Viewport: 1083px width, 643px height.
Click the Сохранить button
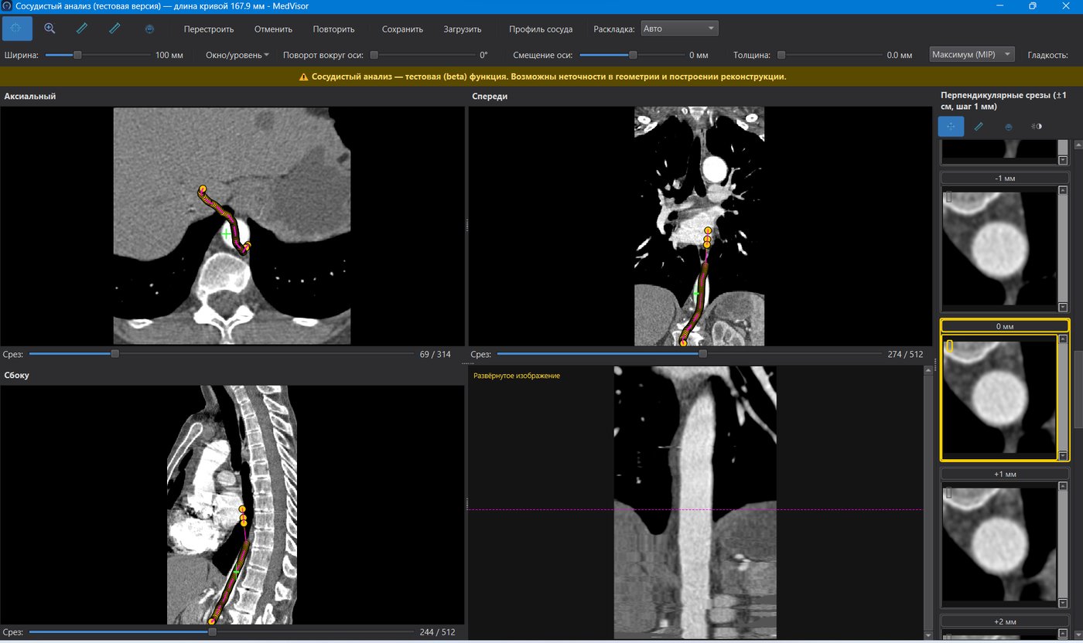click(402, 29)
